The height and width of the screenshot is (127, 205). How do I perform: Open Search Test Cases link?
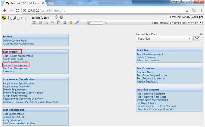click(x=13, y=117)
